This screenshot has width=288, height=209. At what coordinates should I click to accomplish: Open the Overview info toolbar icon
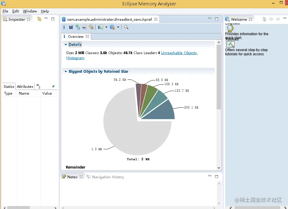point(64,27)
